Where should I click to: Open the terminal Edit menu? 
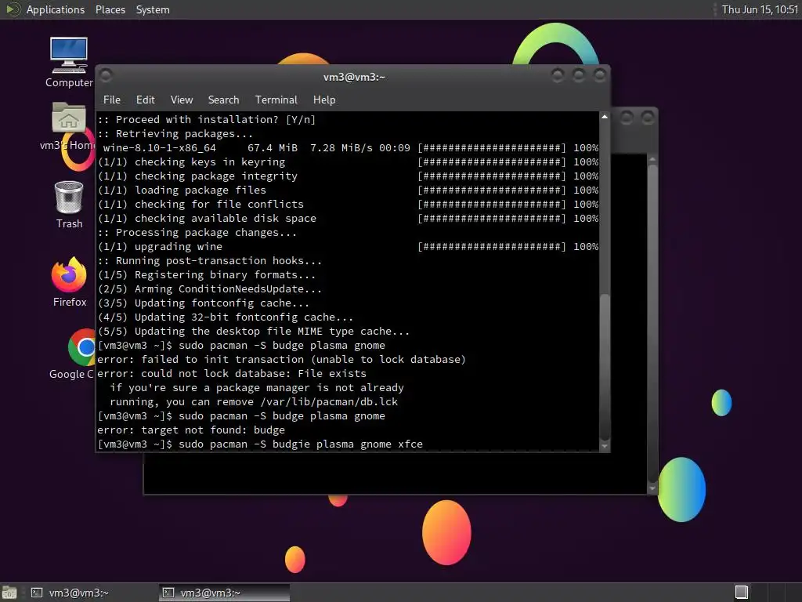145,100
